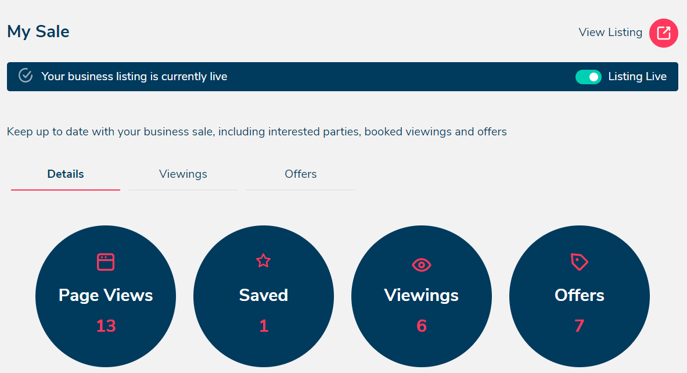Click the 'Viewings' circle label
This screenshot has height=373, width=687.
422,295
